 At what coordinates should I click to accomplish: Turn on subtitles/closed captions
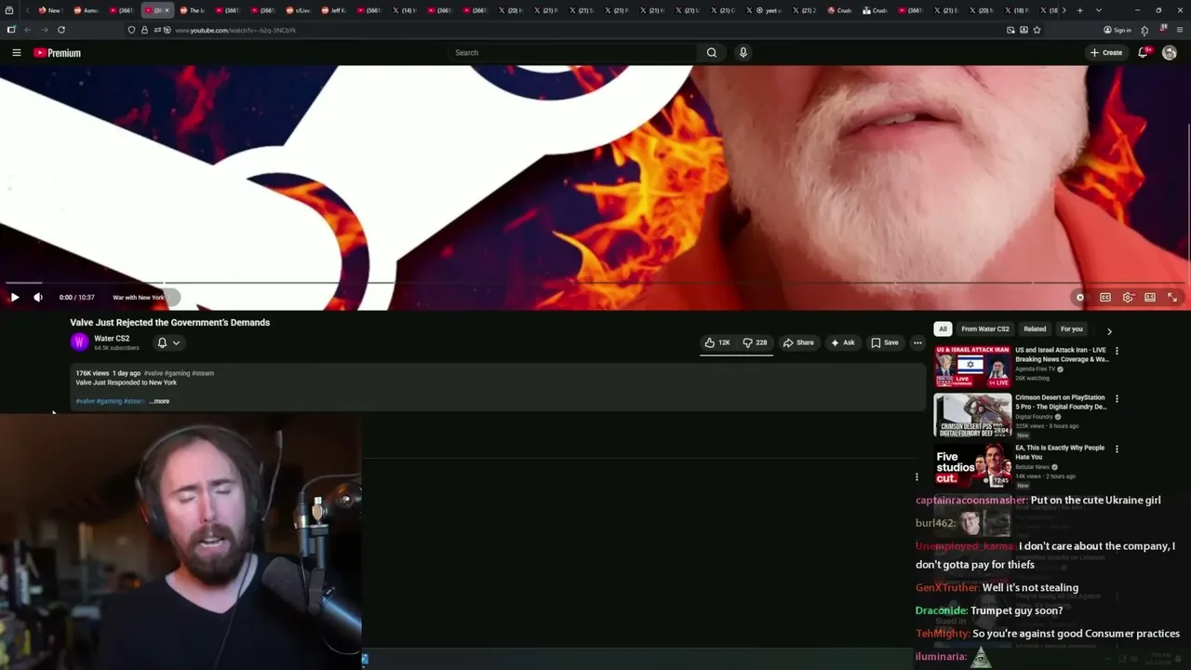(1105, 298)
